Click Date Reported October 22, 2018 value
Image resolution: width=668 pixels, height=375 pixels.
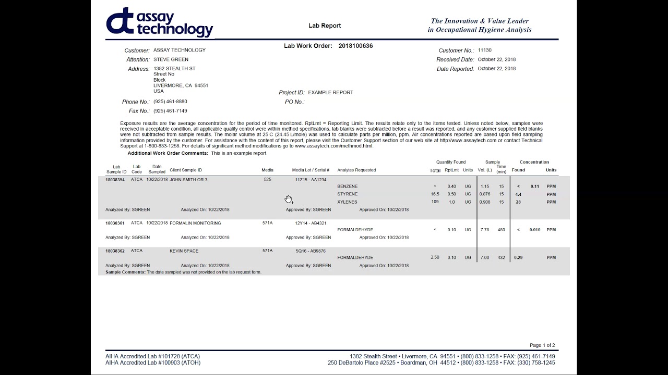coord(496,69)
